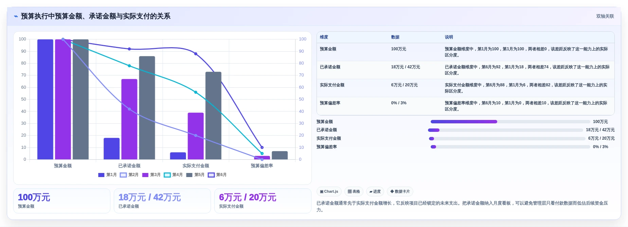This screenshot has width=628, height=227.
Task: Click the 维度 column header
Action: click(x=324, y=37)
